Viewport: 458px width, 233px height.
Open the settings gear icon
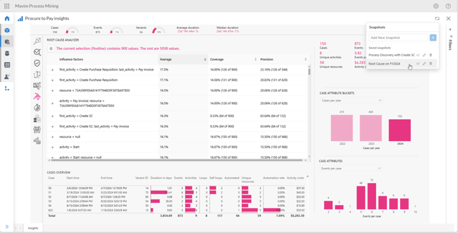436,6
